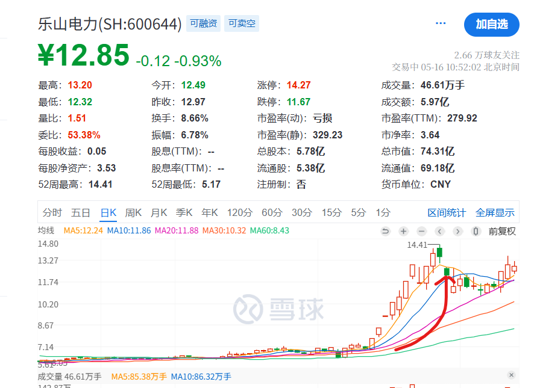Click the MA5:12.24 moving average label

(83, 230)
